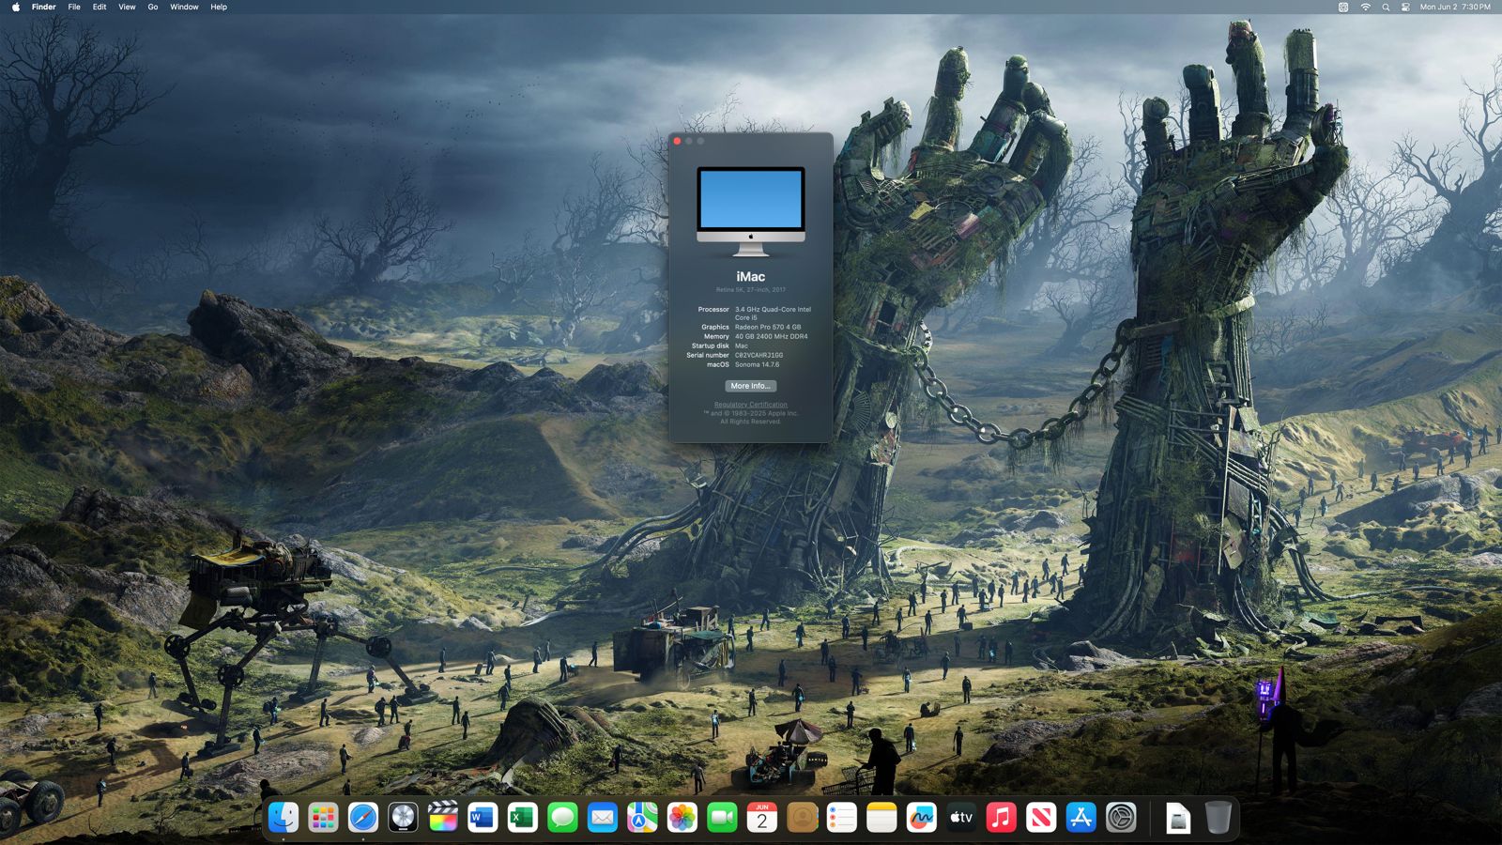Open Mail app in the Dock

coord(603,818)
